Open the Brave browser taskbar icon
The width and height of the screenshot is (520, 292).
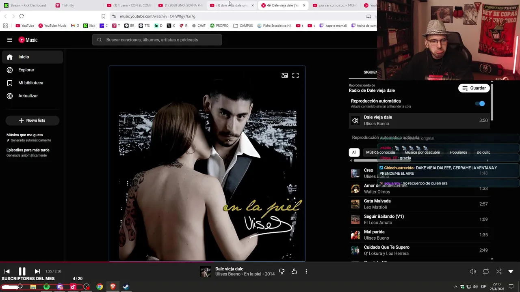pos(113,287)
